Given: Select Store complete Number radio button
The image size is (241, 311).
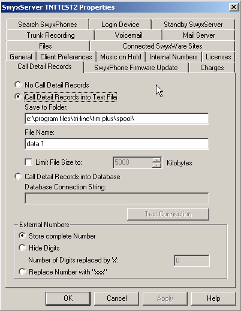Looking at the screenshot, I should coord(57,236).
